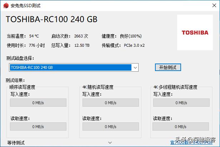Click sequential write speed 0 MB/s field
This screenshot has height=147, width=220.
(x=38, y=103)
